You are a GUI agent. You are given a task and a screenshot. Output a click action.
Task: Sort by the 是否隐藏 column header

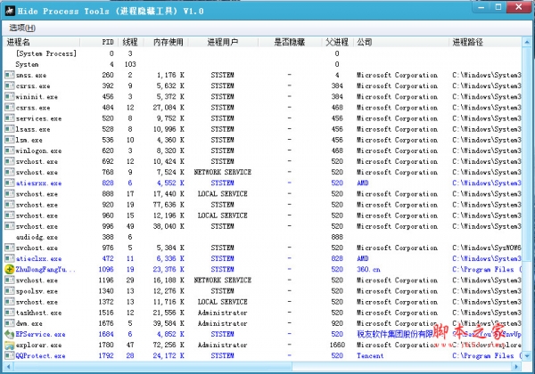[x=288, y=42]
